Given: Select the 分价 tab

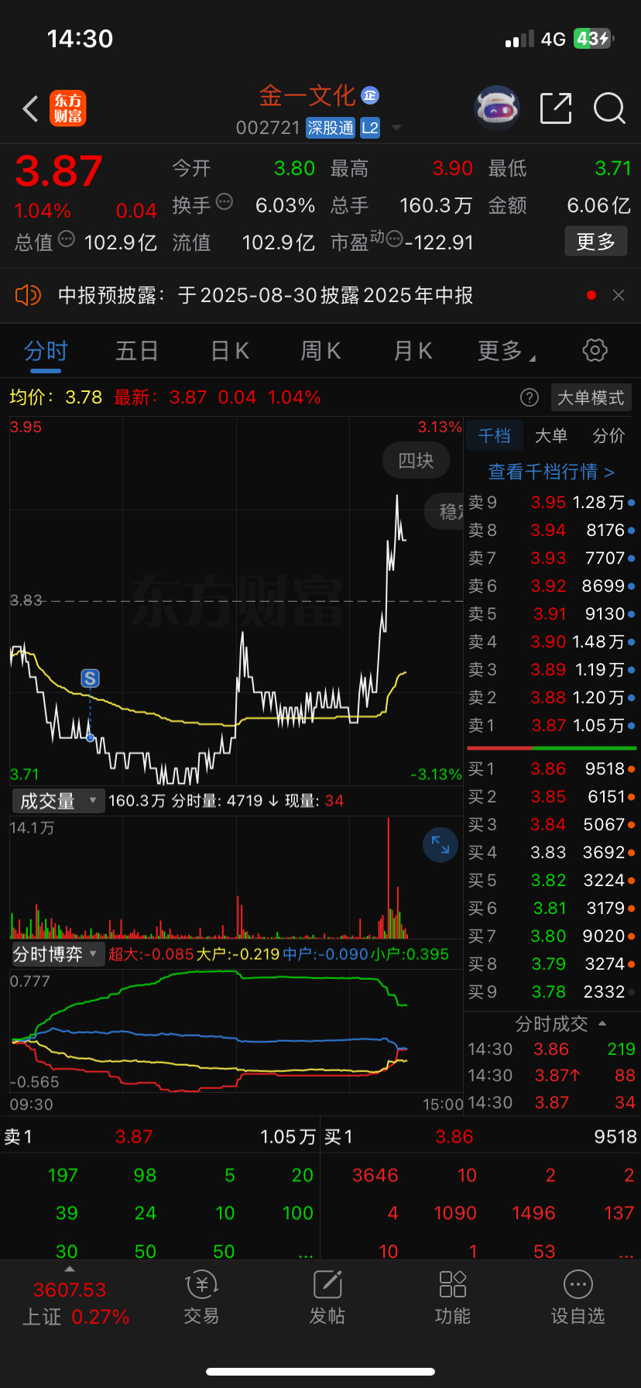Looking at the screenshot, I should pos(608,435).
